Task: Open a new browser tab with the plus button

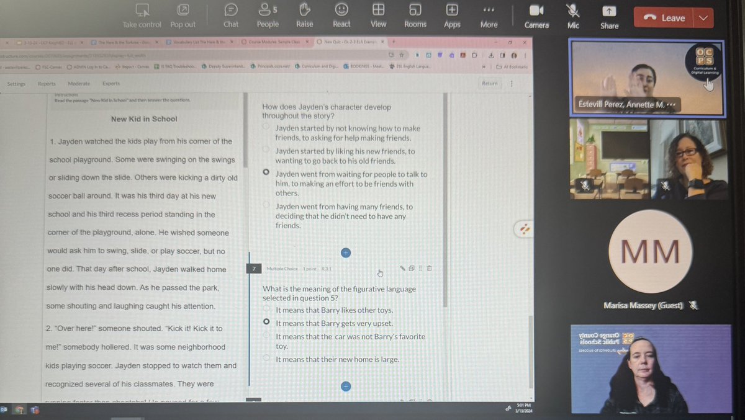Action: click(x=394, y=42)
